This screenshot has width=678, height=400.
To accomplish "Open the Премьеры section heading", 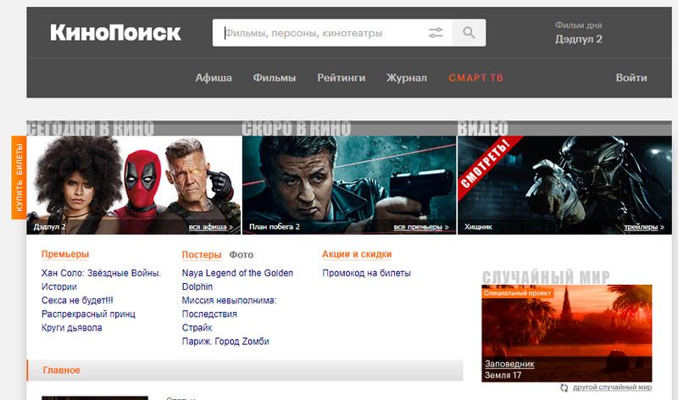I will 65,254.
